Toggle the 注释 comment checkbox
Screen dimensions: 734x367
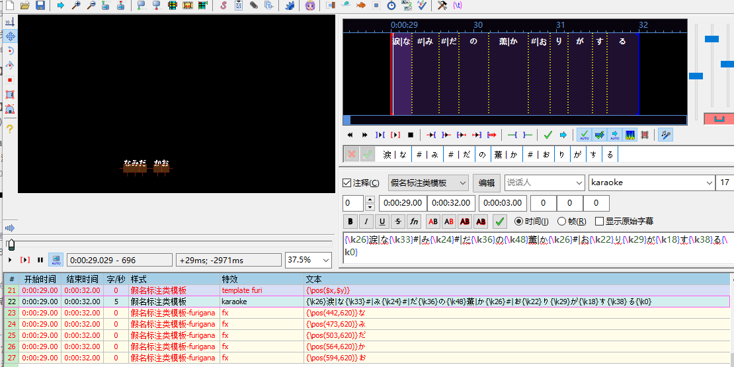(348, 183)
